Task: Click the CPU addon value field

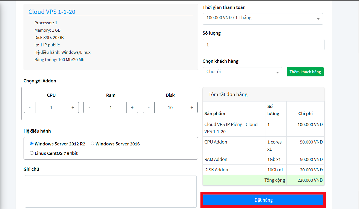Action: coord(51,108)
